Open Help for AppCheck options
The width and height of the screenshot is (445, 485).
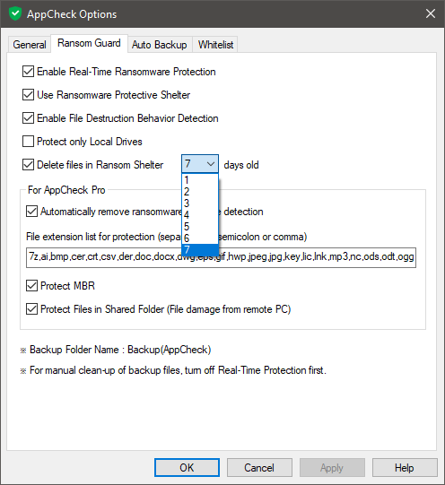(x=405, y=467)
